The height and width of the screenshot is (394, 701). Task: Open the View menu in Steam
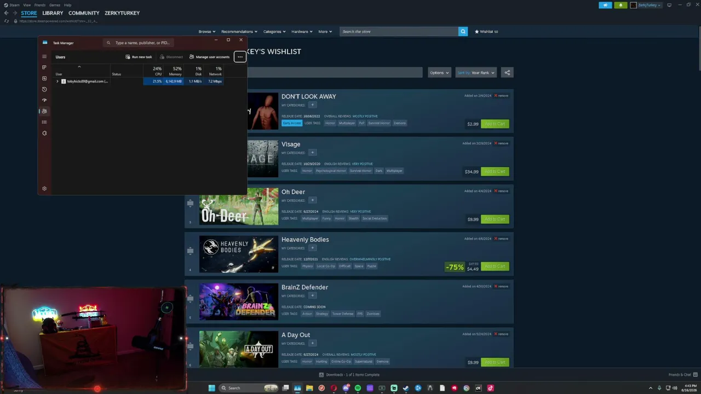(x=27, y=5)
